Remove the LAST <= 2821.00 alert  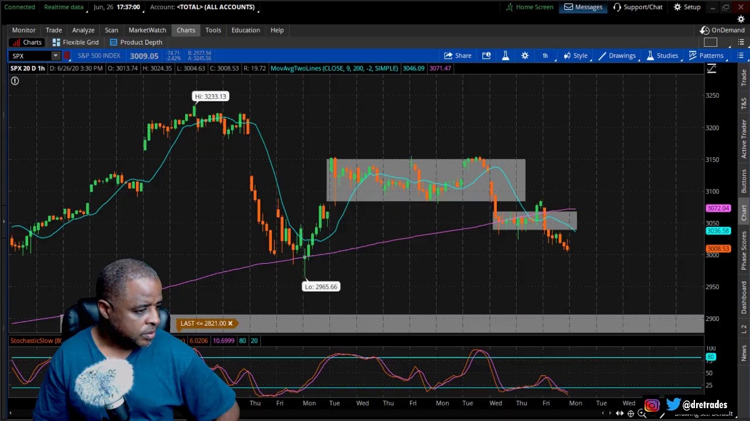pos(230,323)
